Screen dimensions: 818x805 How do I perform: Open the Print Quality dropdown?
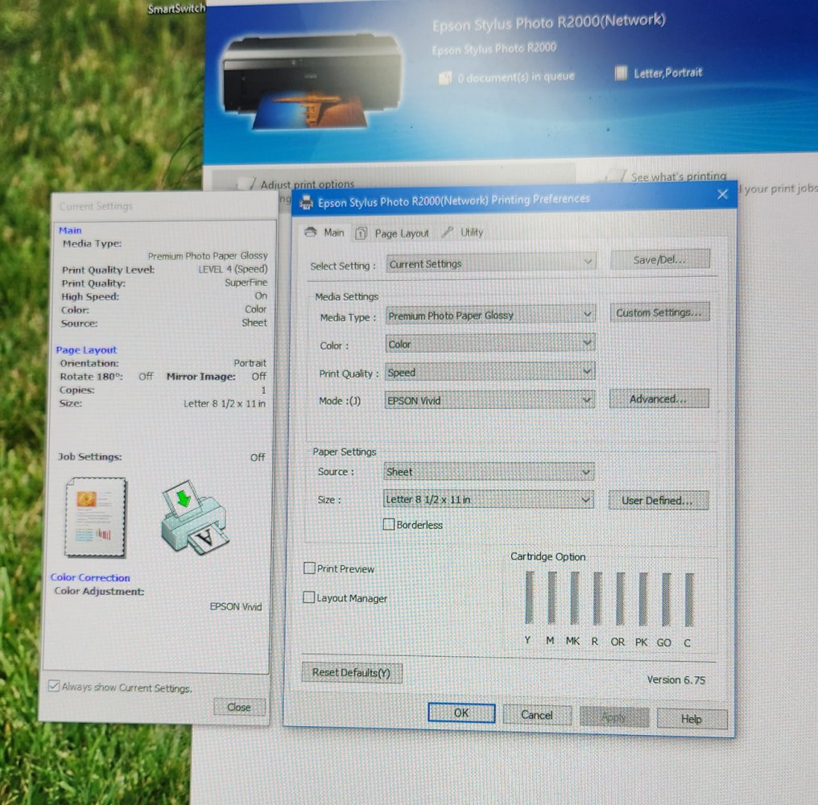(588, 371)
